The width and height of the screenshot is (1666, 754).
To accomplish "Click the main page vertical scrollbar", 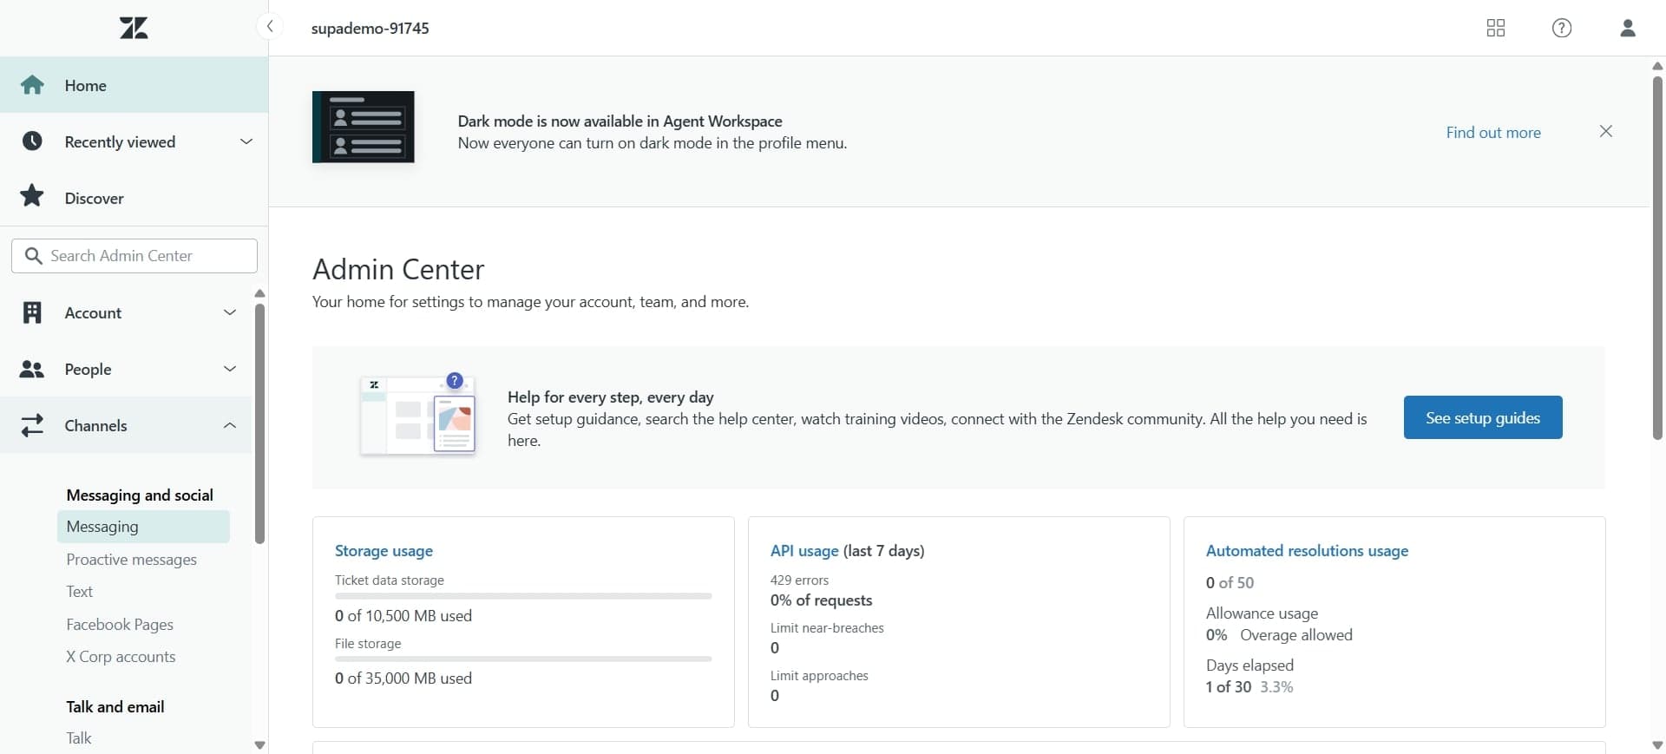I will 1657,258.
